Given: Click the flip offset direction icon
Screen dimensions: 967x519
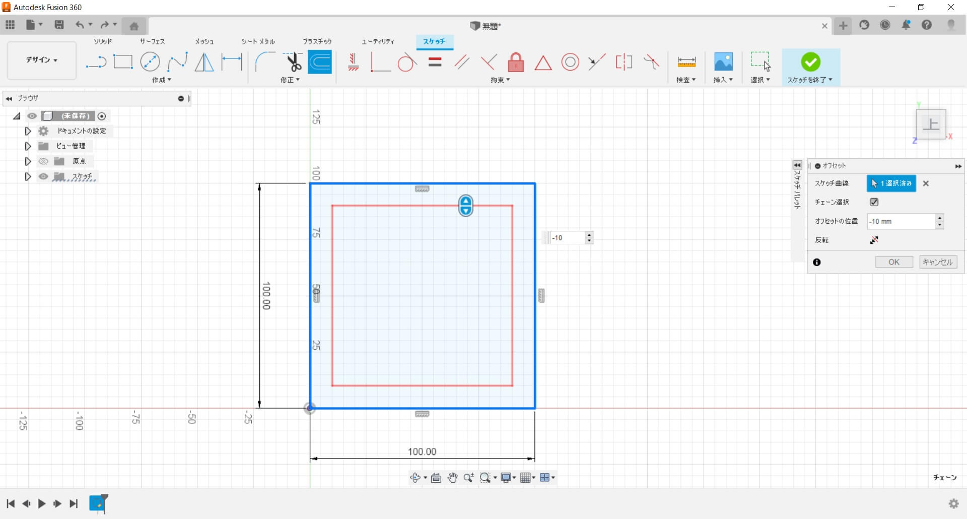Looking at the screenshot, I should pyautogui.click(x=874, y=240).
